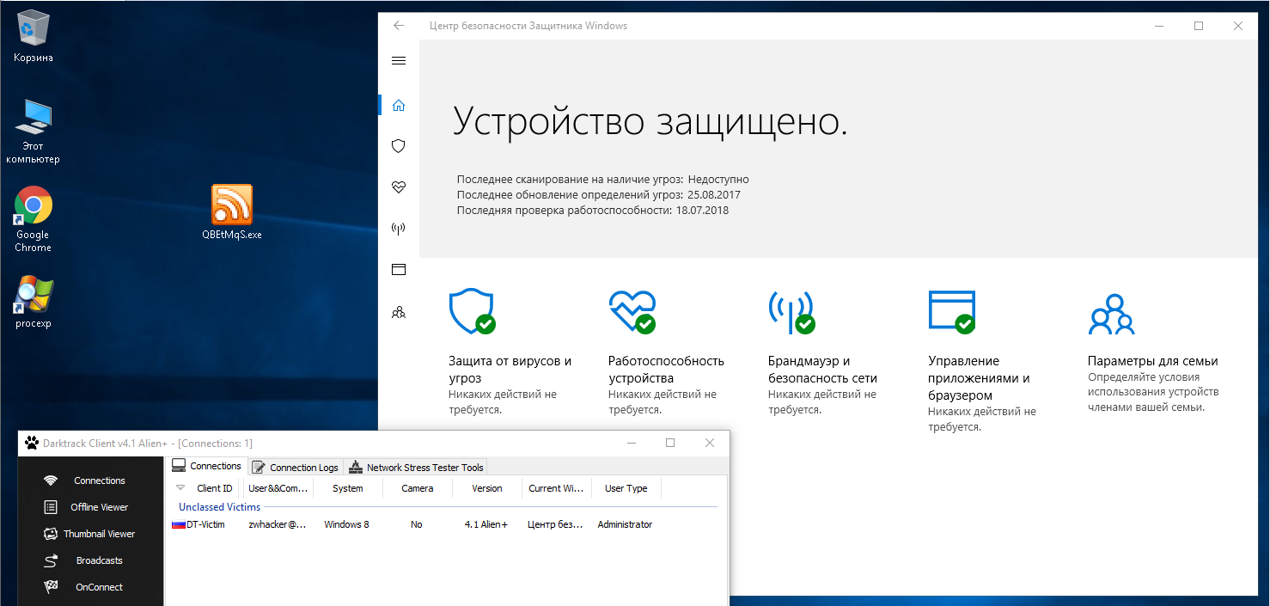Click the 4.1 Alien+ version cell
1270x606 pixels.
coord(485,524)
